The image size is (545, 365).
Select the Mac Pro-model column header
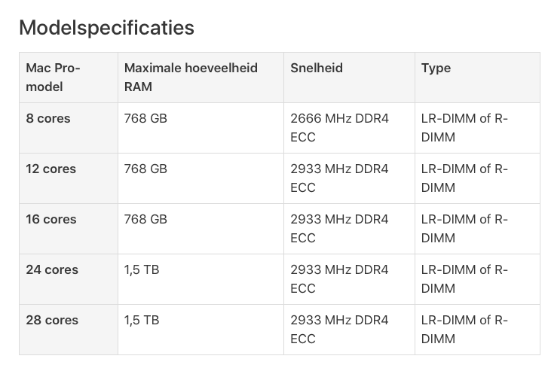[x=53, y=77]
